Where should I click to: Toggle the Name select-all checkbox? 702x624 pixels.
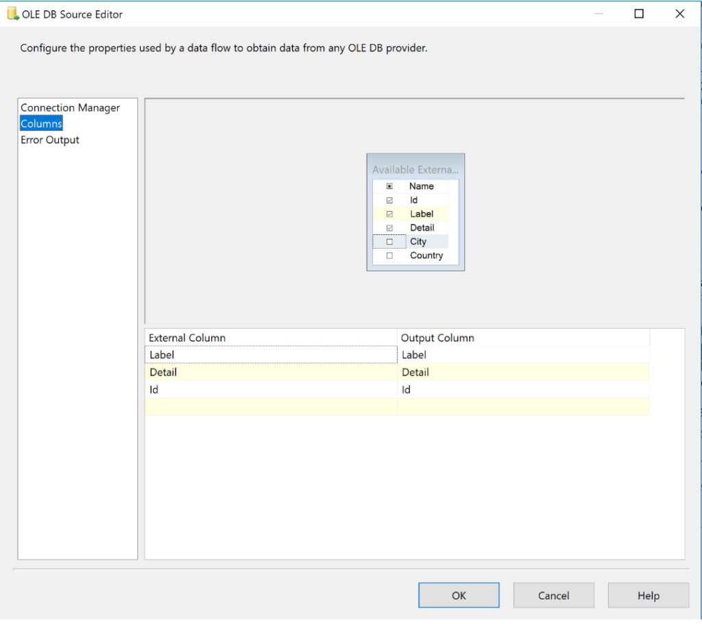pos(389,186)
